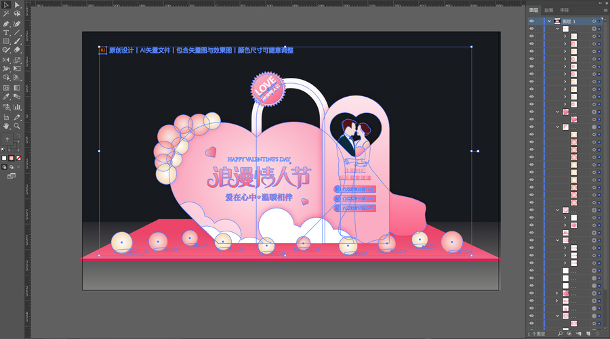Swap fill and stroke colors
This screenshot has width=610, height=339.
point(18,135)
